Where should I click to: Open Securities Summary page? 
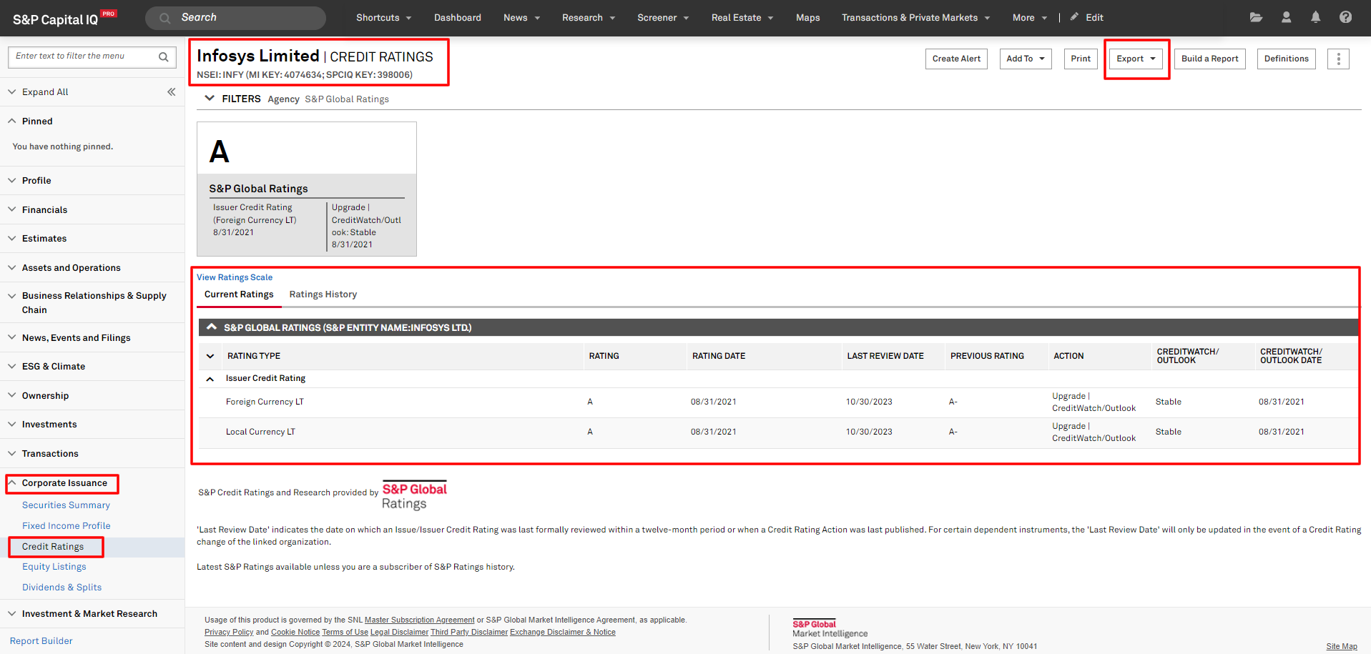66,505
